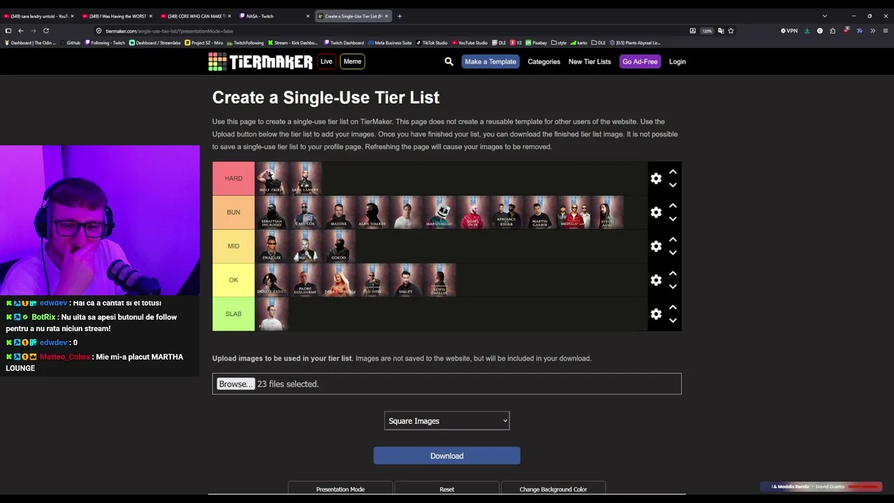Open settings gear for the MID tier

point(656,247)
